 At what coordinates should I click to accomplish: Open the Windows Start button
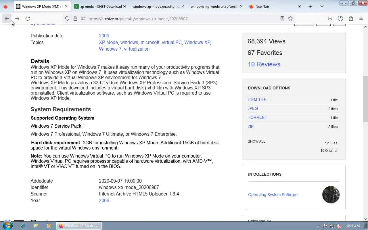click(x=7, y=226)
